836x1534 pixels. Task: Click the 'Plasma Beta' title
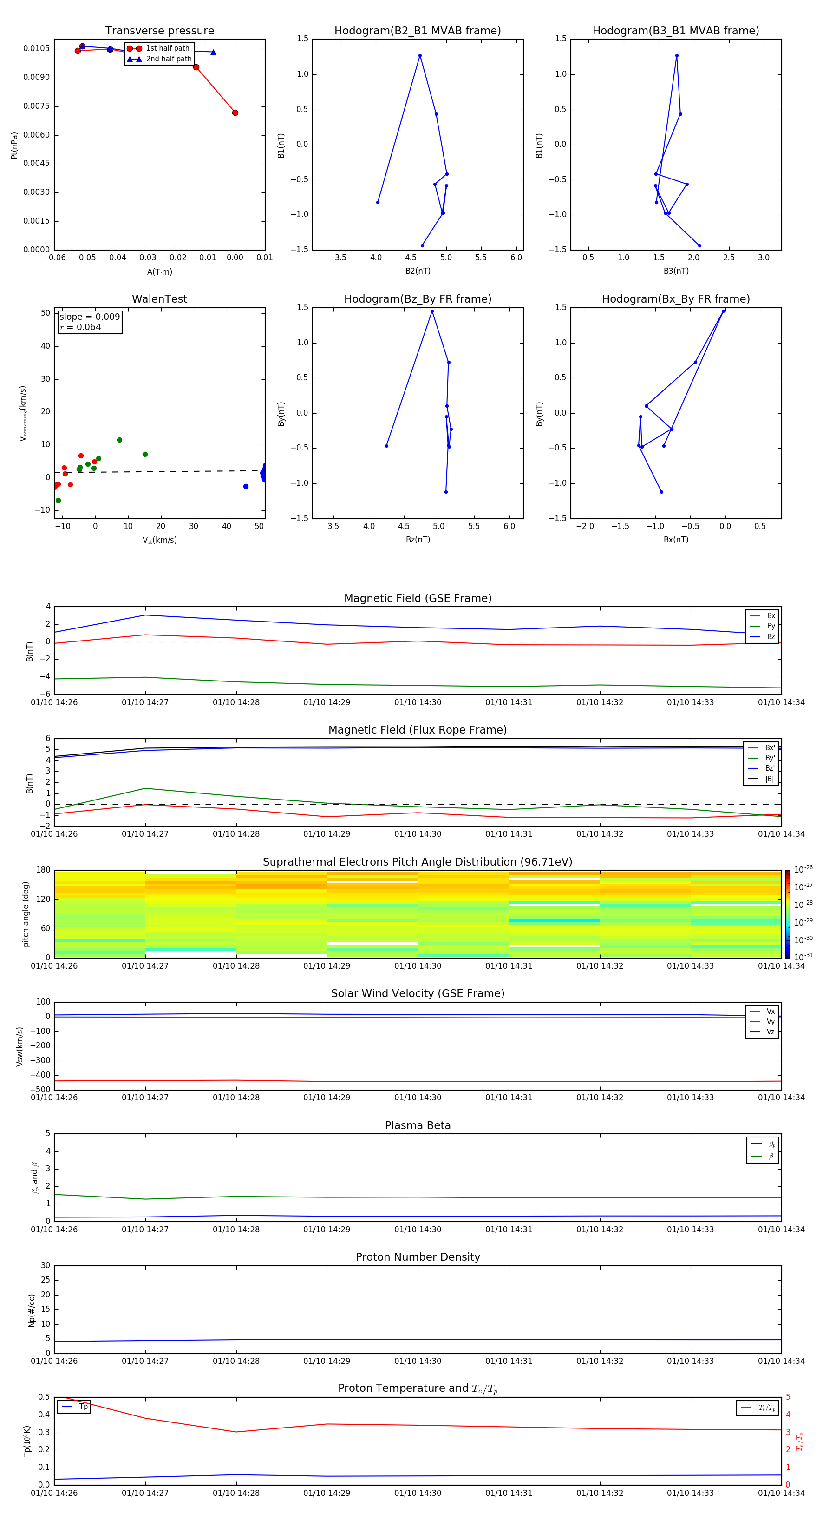pos(418,1125)
